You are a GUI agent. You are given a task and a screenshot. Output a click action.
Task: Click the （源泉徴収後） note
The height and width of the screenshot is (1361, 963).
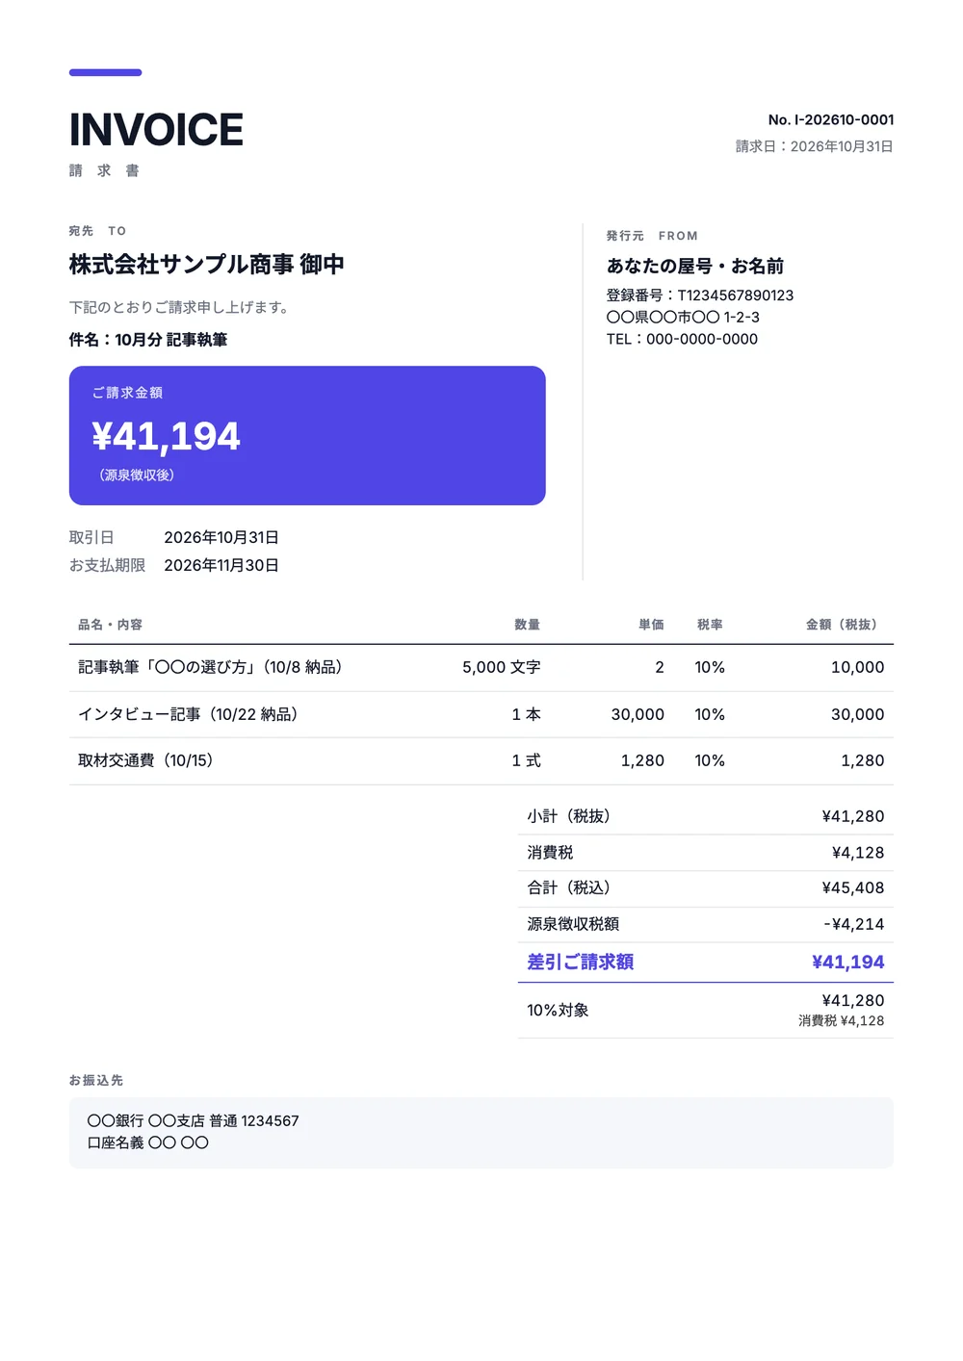pyautogui.click(x=136, y=475)
